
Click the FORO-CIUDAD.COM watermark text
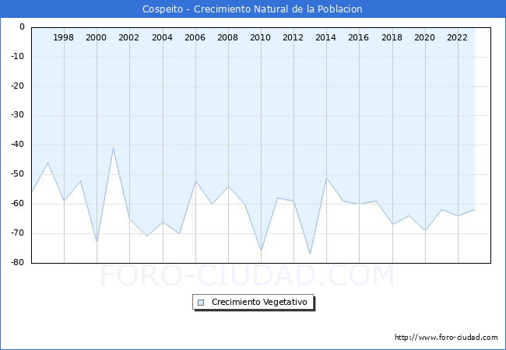(x=247, y=275)
